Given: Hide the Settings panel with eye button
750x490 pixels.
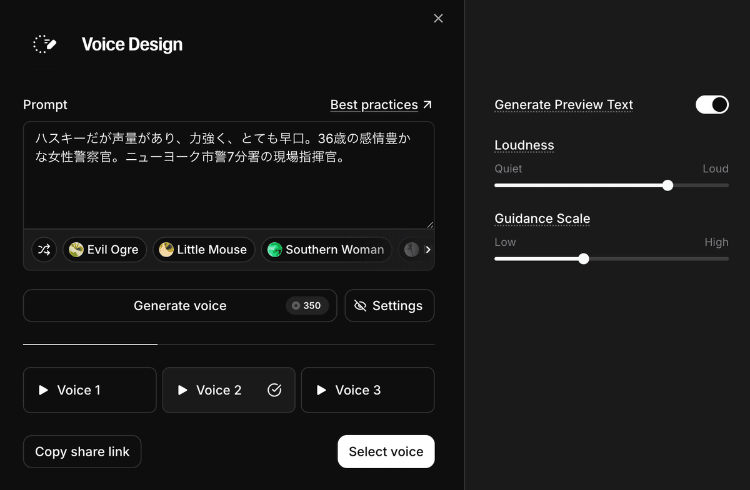Looking at the screenshot, I should point(389,306).
